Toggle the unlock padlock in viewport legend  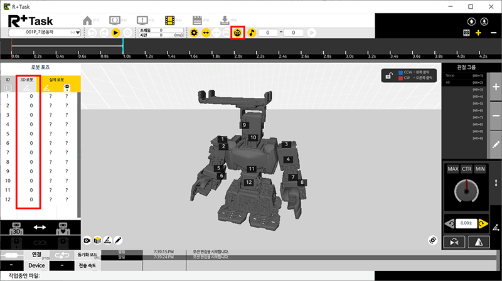pyautogui.click(x=390, y=76)
